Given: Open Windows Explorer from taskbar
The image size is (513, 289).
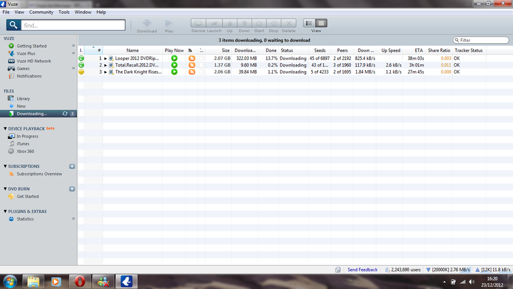Looking at the screenshot, I should (x=33, y=281).
